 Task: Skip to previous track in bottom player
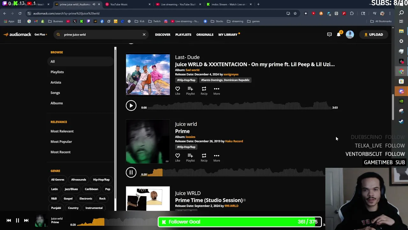[x=9, y=220]
